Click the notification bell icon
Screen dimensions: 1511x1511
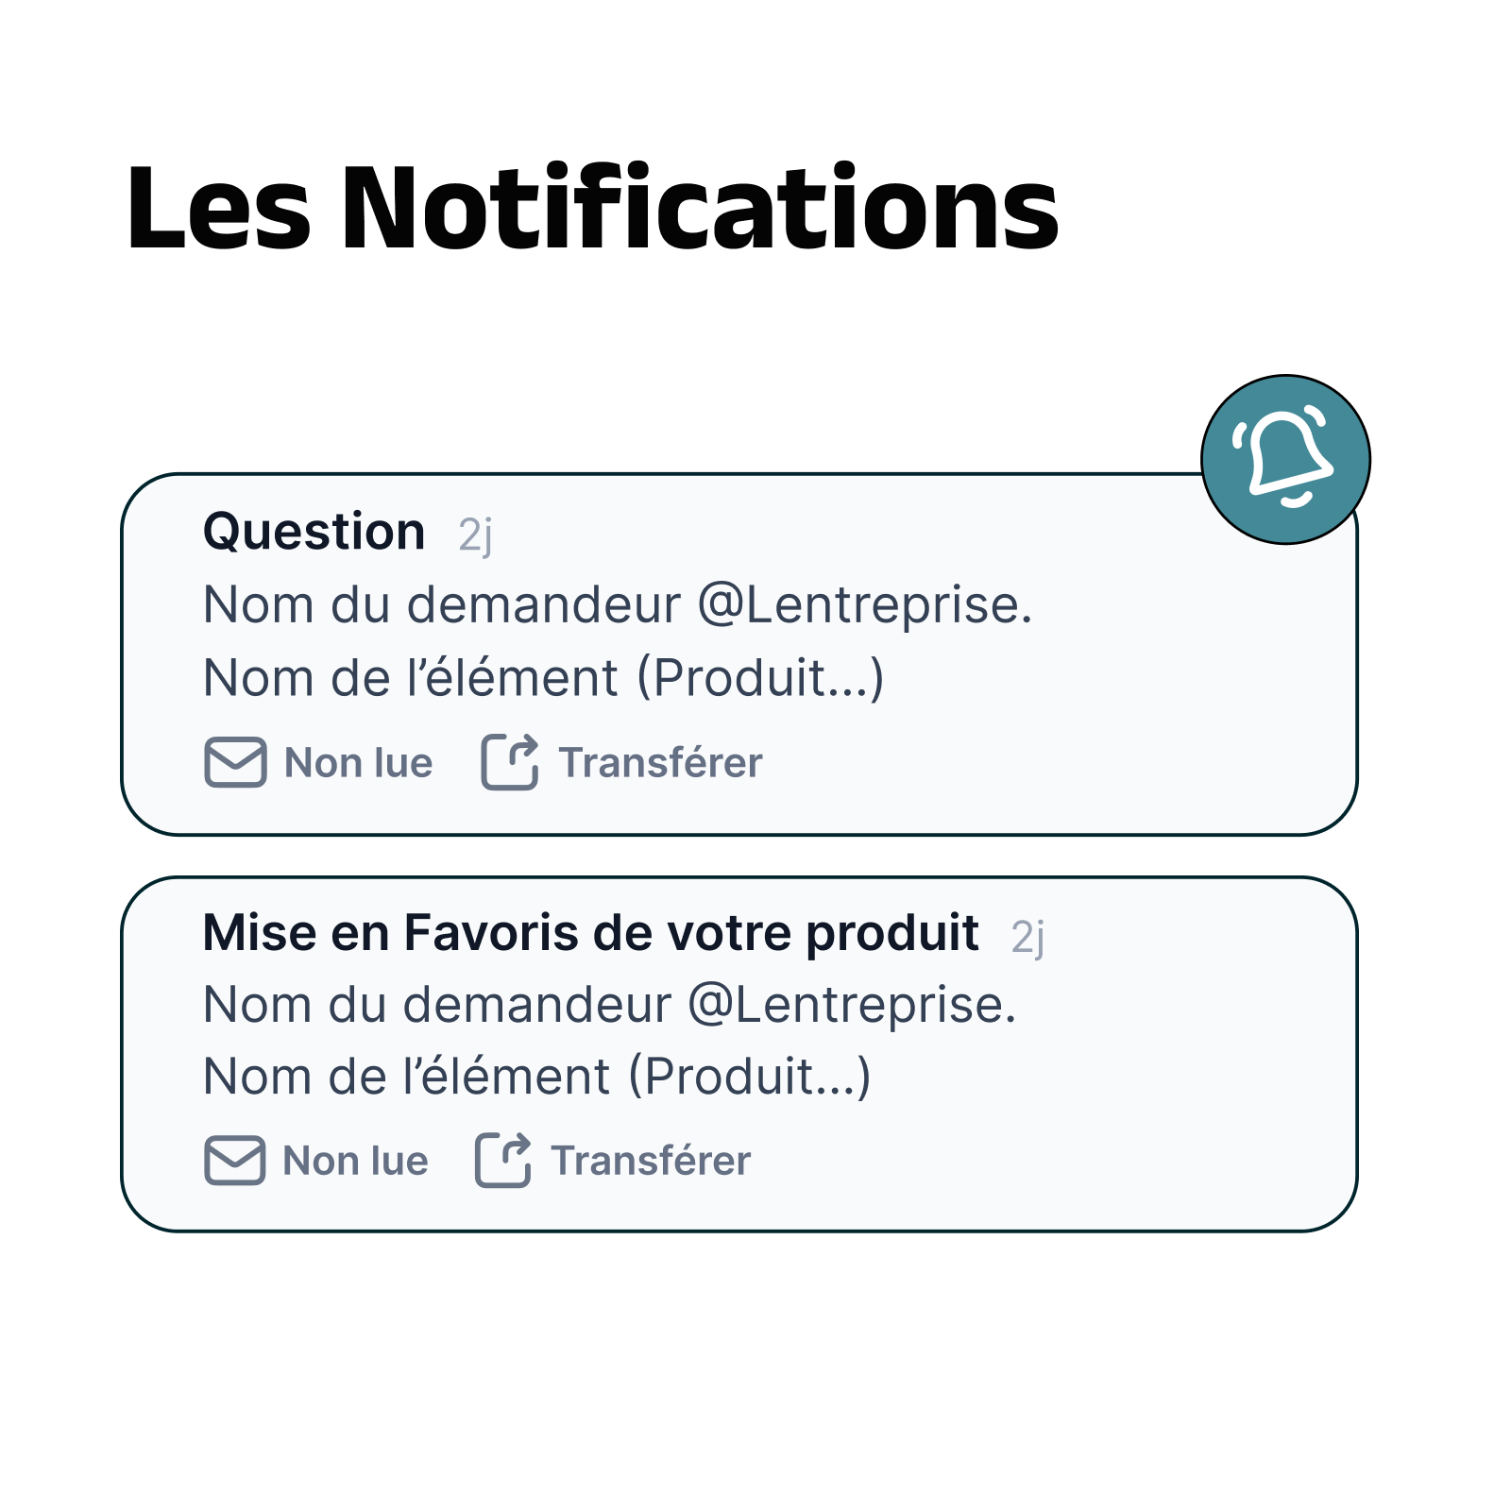tap(1285, 460)
